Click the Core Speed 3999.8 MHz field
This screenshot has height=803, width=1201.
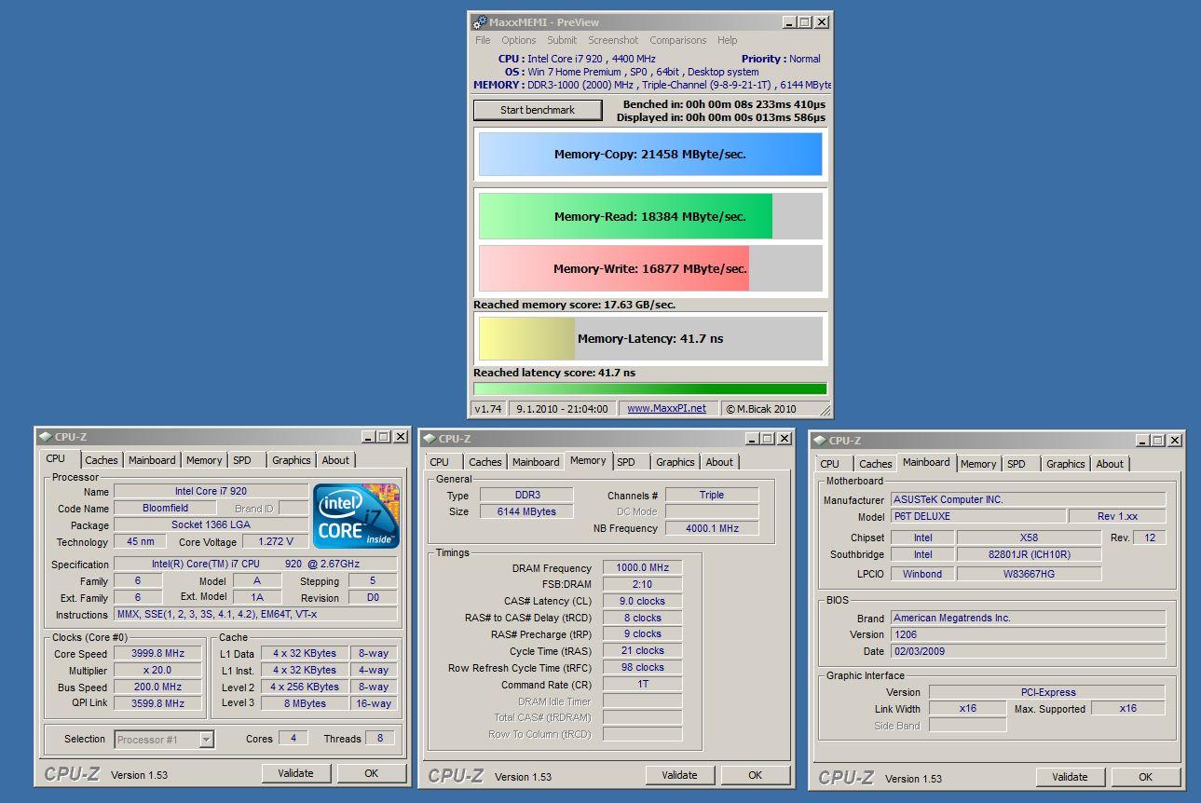pos(158,654)
